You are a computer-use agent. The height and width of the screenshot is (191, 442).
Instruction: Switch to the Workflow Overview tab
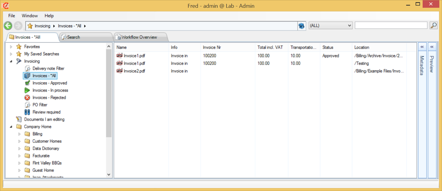point(139,38)
